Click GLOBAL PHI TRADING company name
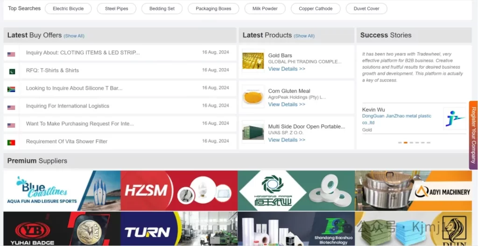This screenshot has height=246, width=478. [x=305, y=62]
